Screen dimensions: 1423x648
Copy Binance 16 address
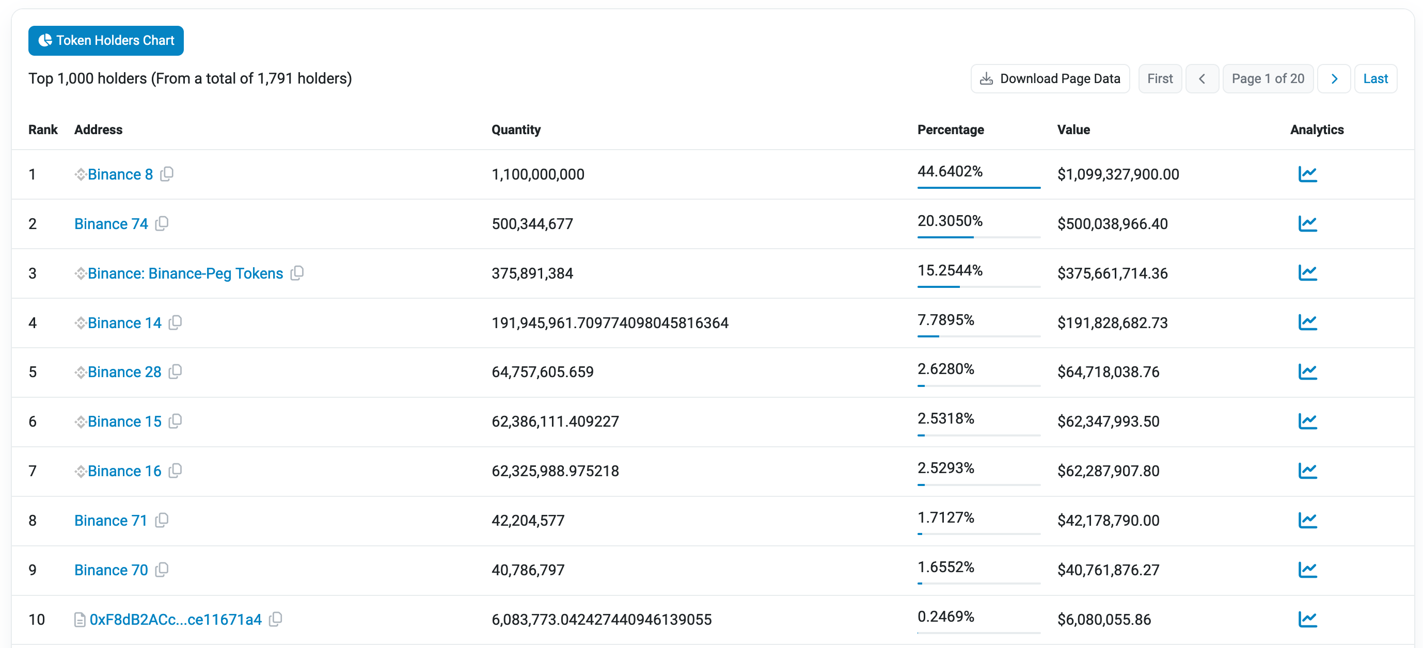click(x=175, y=471)
